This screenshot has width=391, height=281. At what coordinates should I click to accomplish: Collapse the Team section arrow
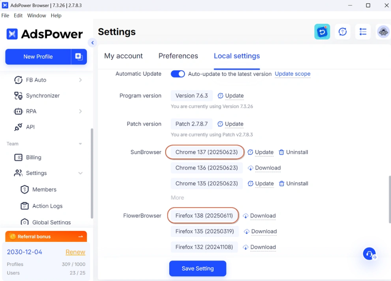[80, 144]
